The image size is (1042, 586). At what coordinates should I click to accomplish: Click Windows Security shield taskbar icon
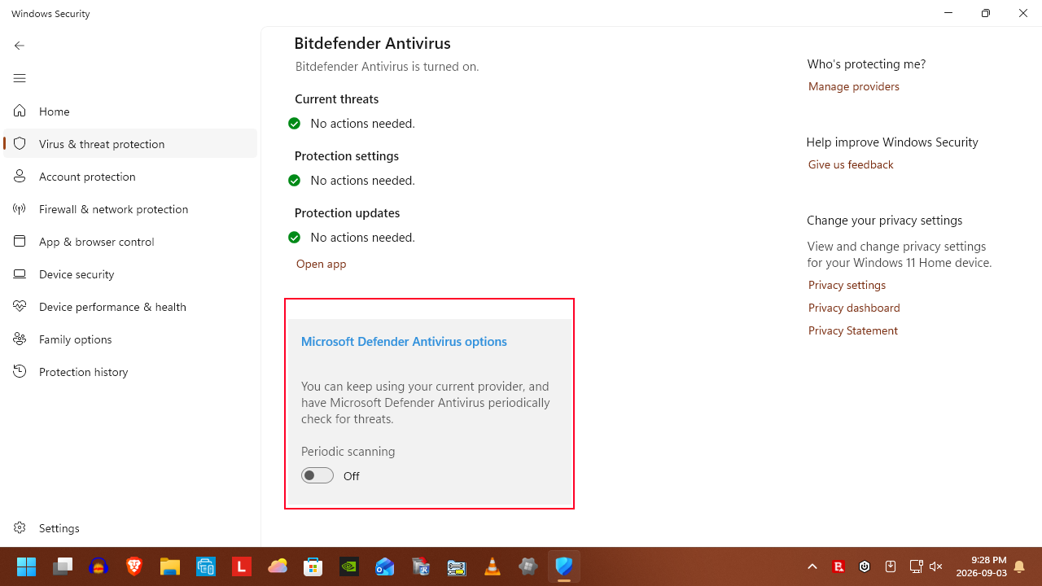[564, 566]
